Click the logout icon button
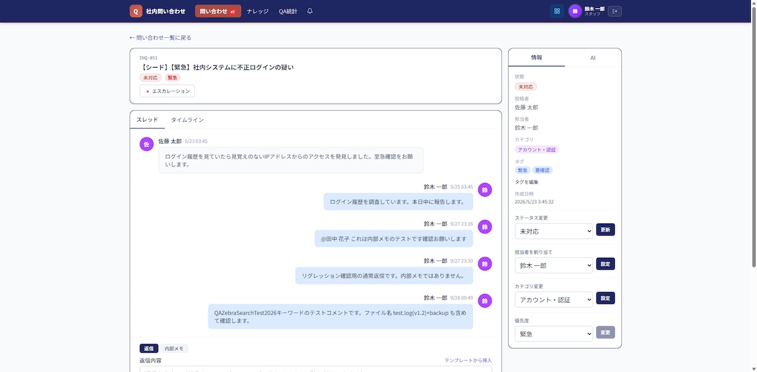This screenshot has width=757, height=372. click(614, 11)
